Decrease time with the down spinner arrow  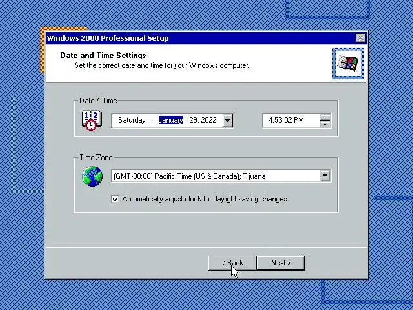pos(325,124)
